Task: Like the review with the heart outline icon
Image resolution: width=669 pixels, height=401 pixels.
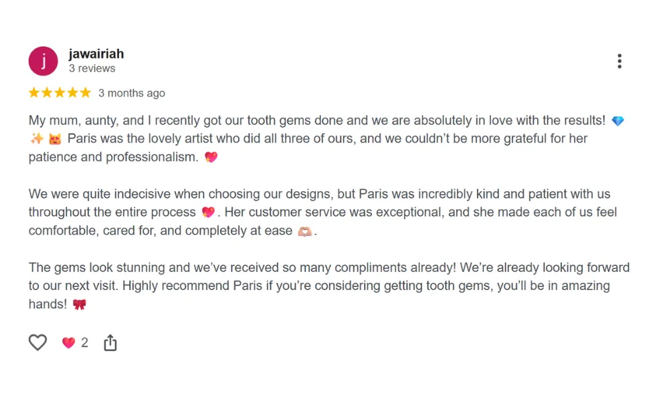Action: [x=38, y=343]
